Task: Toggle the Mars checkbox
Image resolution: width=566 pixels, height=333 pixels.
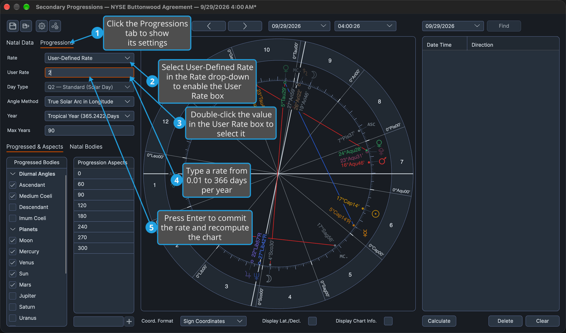Action: (x=13, y=285)
